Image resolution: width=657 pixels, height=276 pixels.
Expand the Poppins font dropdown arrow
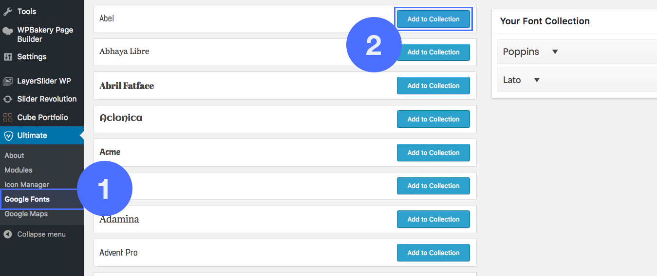tap(555, 52)
